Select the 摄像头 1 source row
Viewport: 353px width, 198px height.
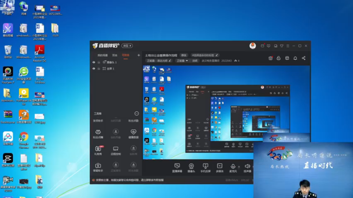tap(116, 62)
